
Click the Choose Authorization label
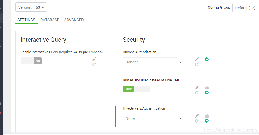139,52
